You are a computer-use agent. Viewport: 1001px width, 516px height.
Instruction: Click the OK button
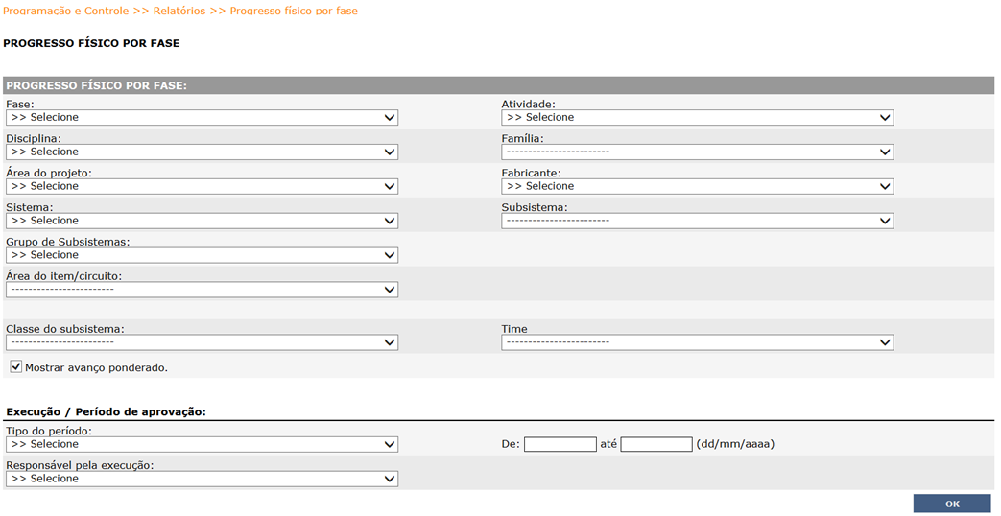[952, 504]
